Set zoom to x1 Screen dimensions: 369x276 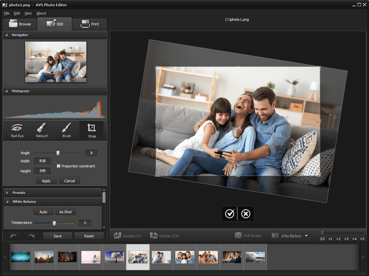point(330,239)
